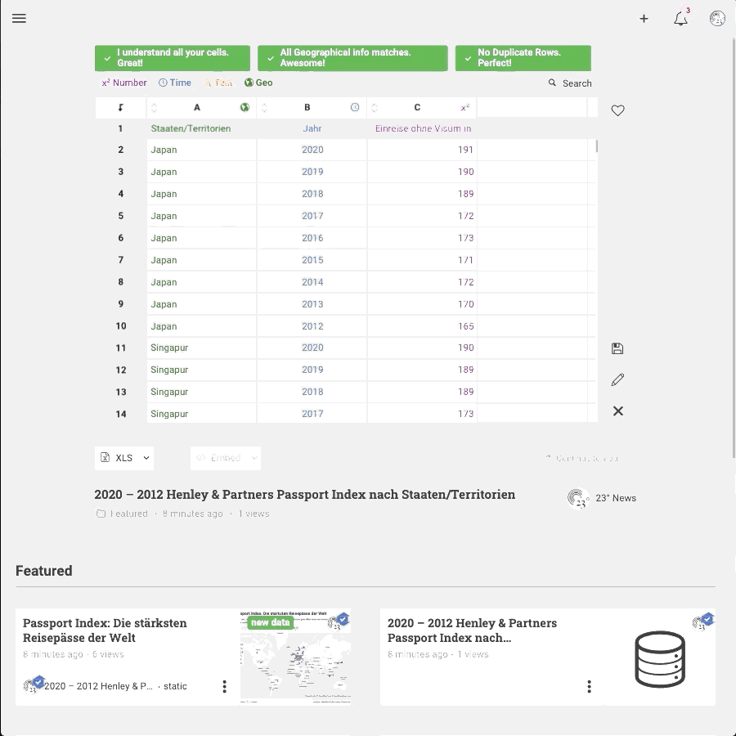
Task: Click the database icon on Henley card
Action: pos(660,659)
